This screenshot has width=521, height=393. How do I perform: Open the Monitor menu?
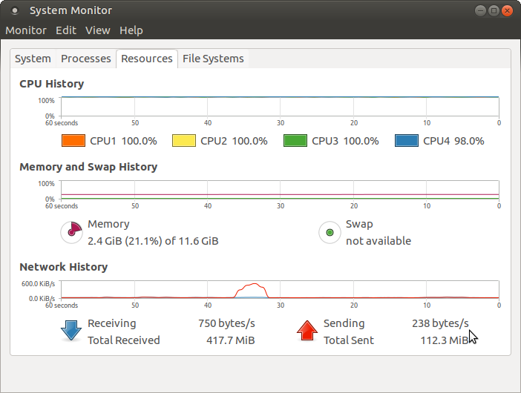click(x=26, y=30)
